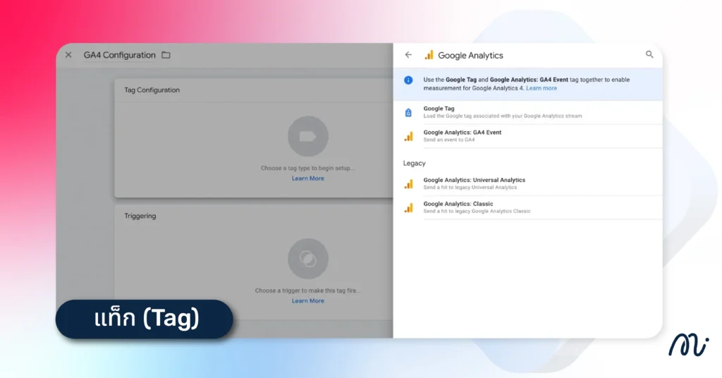Select Google Analytics: GA4 Event
Screen dimensions: 722x378
528,136
